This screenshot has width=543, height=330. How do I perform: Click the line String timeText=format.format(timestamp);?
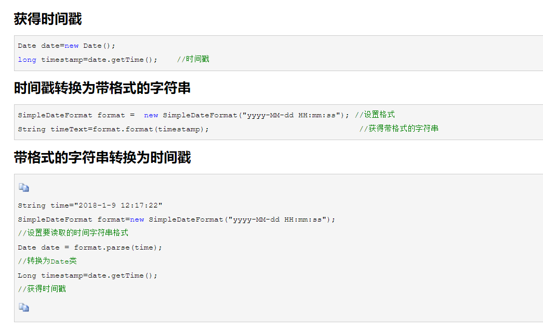(113, 129)
